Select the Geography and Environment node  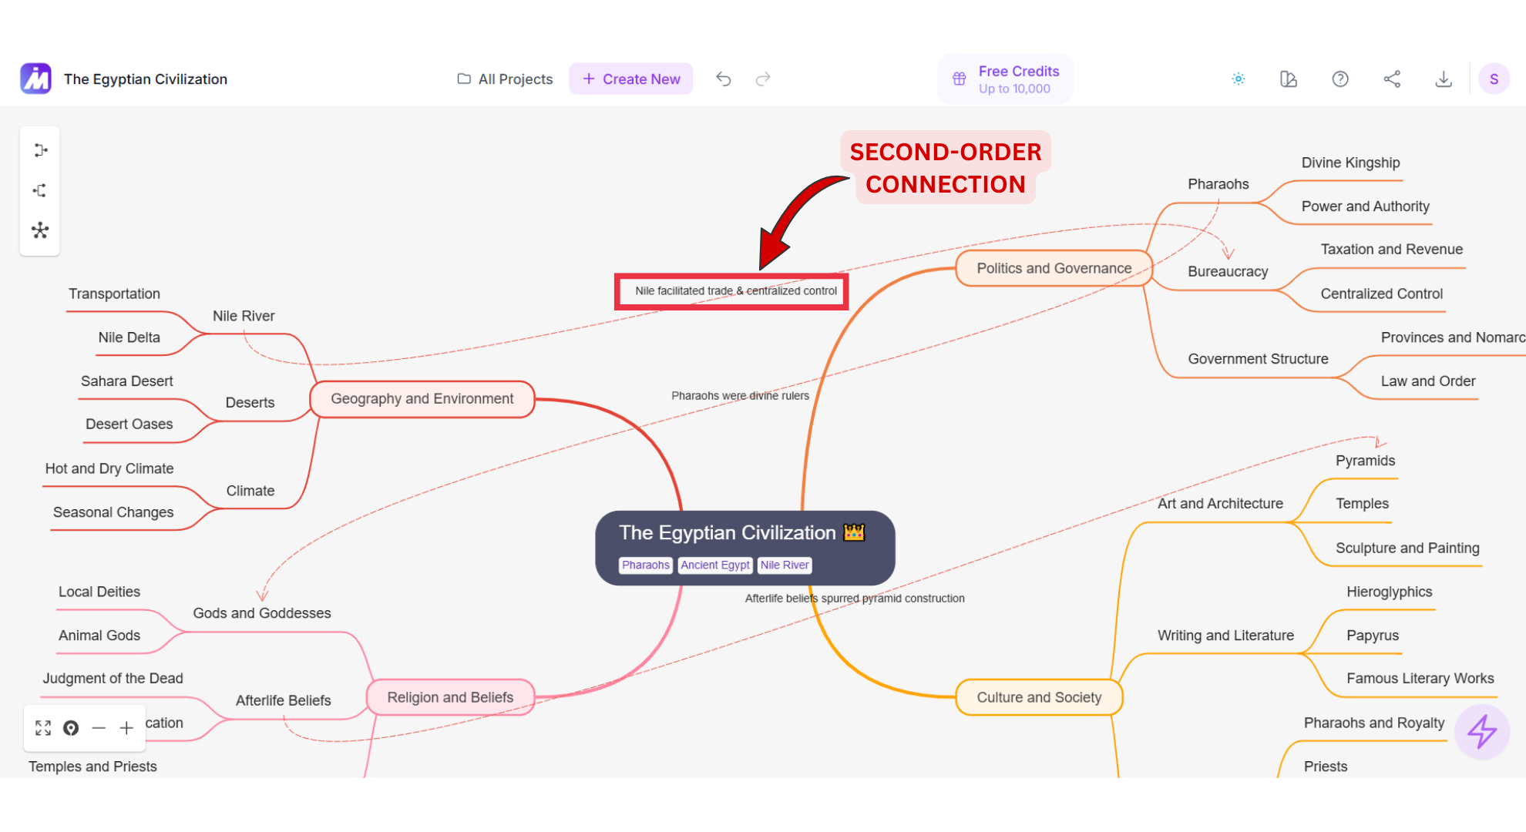tap(422, 399)
